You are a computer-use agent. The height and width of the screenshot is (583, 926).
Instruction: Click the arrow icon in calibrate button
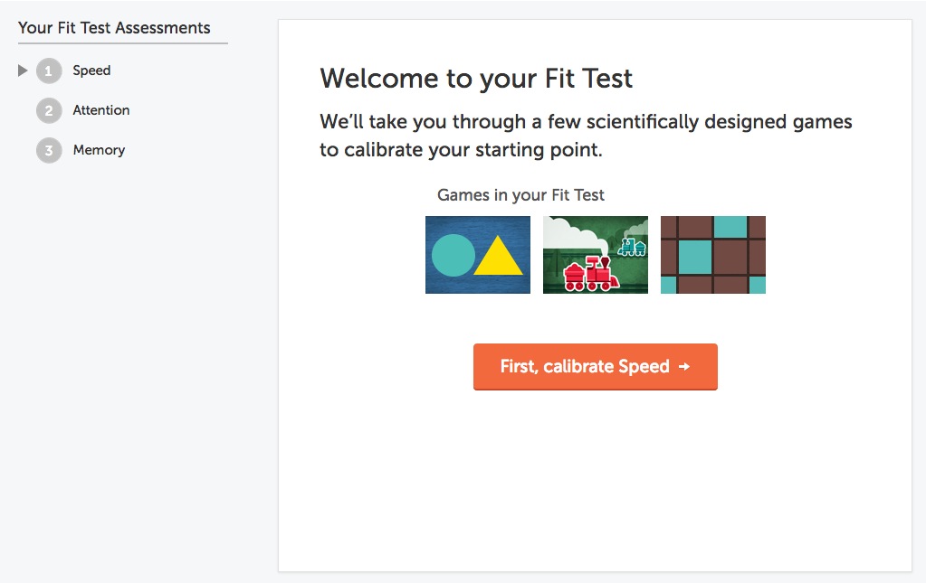[684, 367]
